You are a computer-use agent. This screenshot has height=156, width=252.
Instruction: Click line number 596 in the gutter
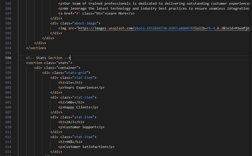pyautogui.click(x=8, y=58)
